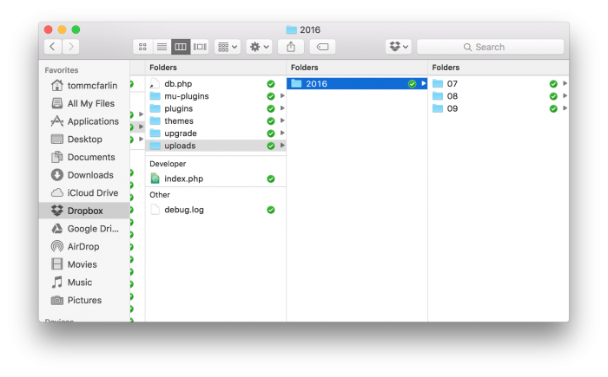The image size is (608, 377).
Task: Select the upgrade folder
Action: (216, 133)
